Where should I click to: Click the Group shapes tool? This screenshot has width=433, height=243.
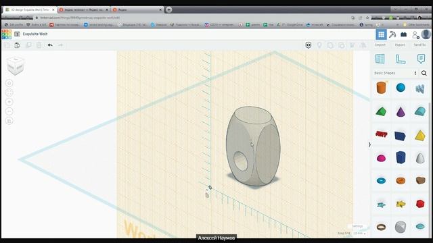330,45
